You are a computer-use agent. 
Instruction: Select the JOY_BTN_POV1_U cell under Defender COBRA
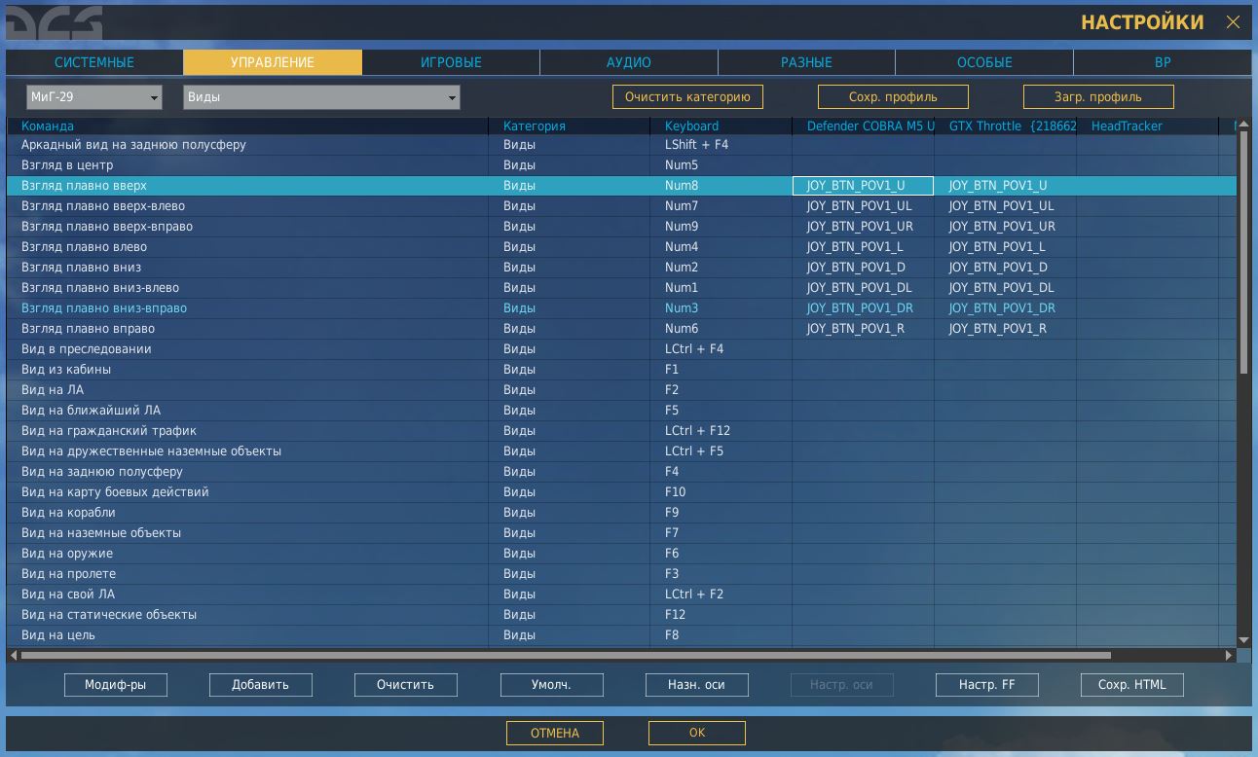point(863,186)
